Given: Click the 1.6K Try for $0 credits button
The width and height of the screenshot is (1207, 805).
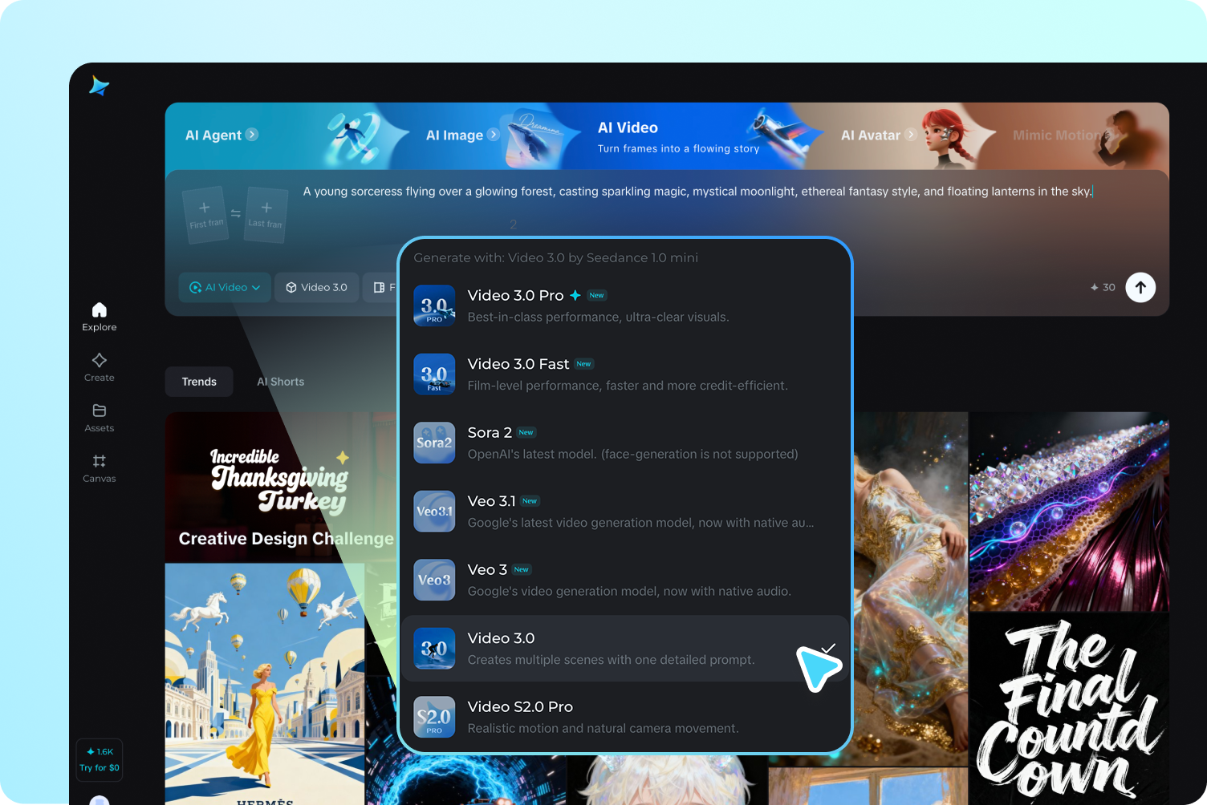Looking at the screenshot, I should (x=100, y=759).
